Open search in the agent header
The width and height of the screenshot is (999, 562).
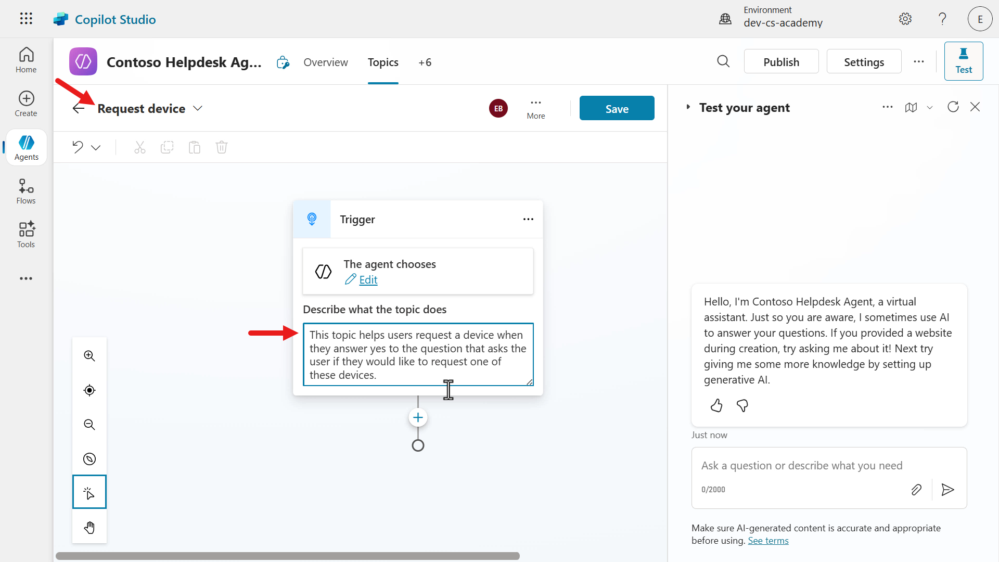point(724,61)
